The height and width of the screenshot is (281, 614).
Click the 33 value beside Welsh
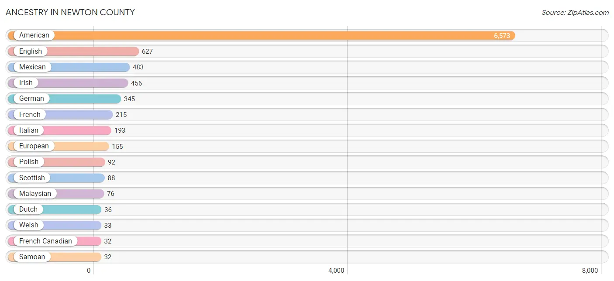[x=108, y=225]
